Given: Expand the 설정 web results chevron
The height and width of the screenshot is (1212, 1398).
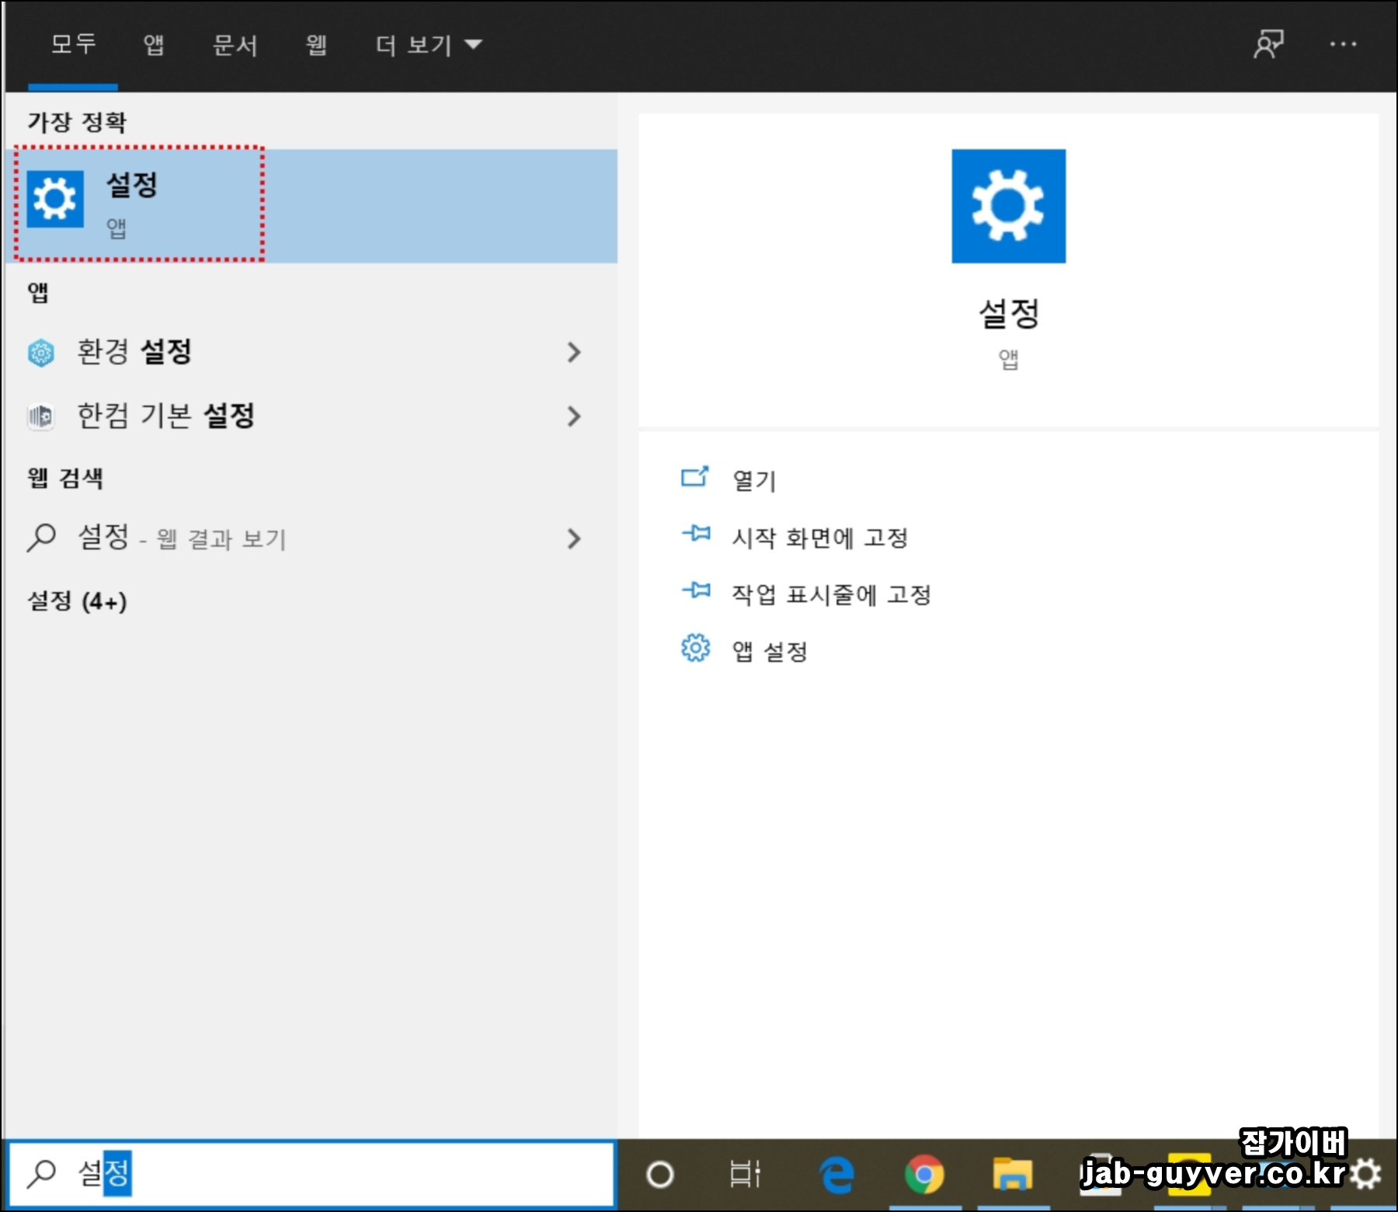Looking at the screenshot, I should (x=574, y=538).
